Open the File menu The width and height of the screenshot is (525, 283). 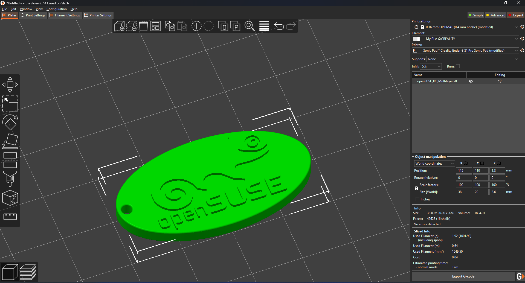click(x=4, y=9)
